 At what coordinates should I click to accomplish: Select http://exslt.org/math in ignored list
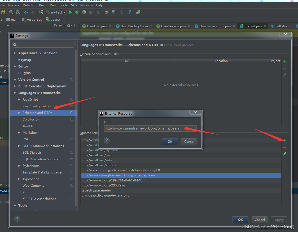click(181, 155)
